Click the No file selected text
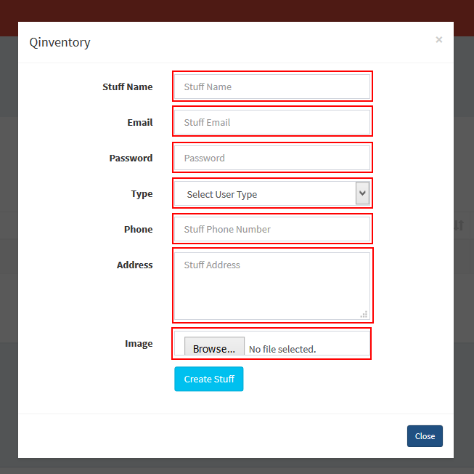This screenshot has height=474, width=474. point(282,349)
